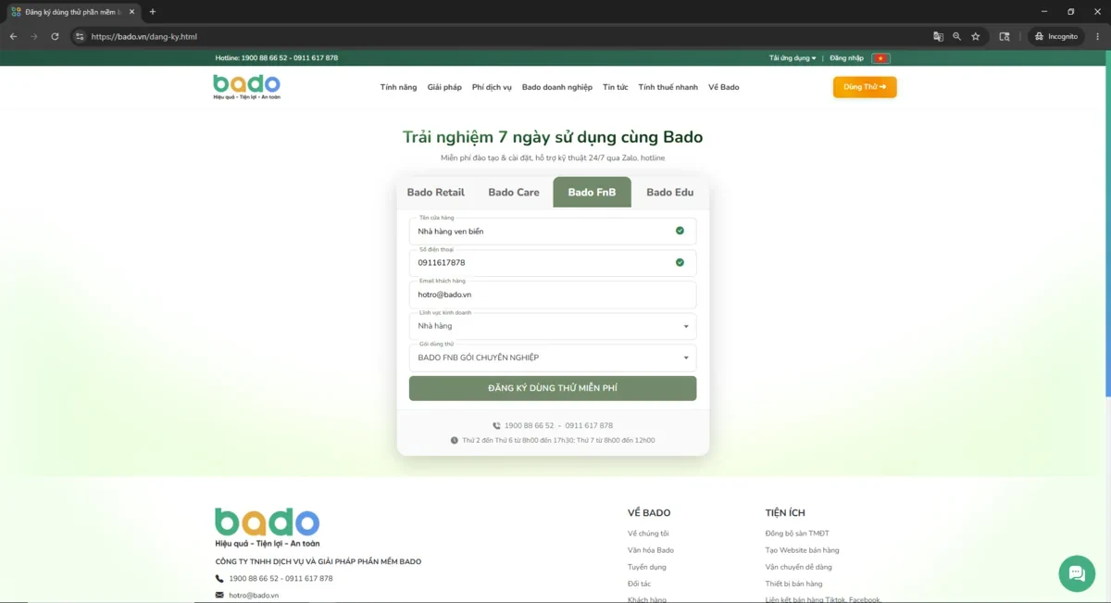
Task: Click the footer Bado logo
Action: point(268,527)
